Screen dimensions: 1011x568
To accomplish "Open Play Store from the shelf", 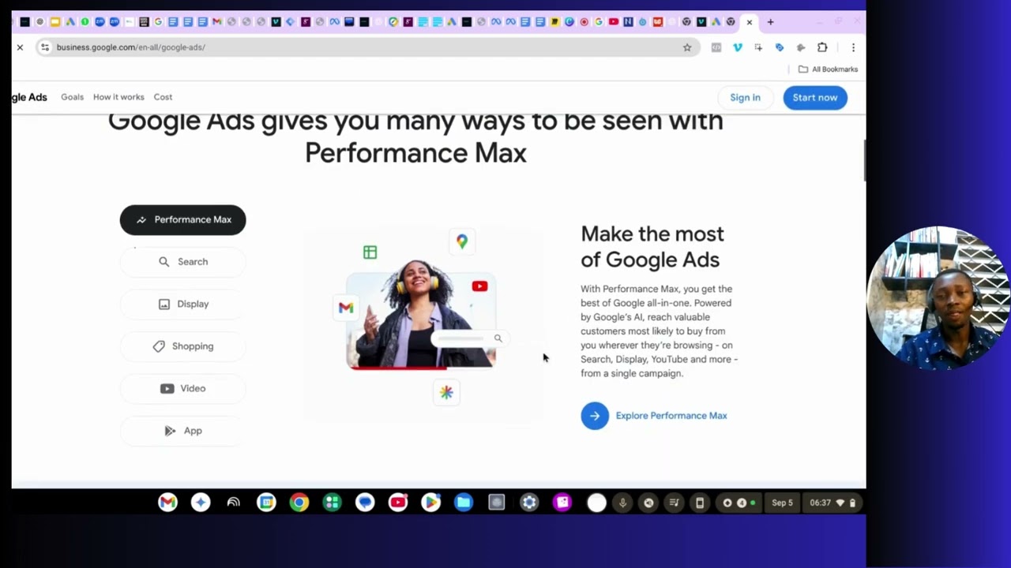I will pyautogui.click(x=430, y=503).
